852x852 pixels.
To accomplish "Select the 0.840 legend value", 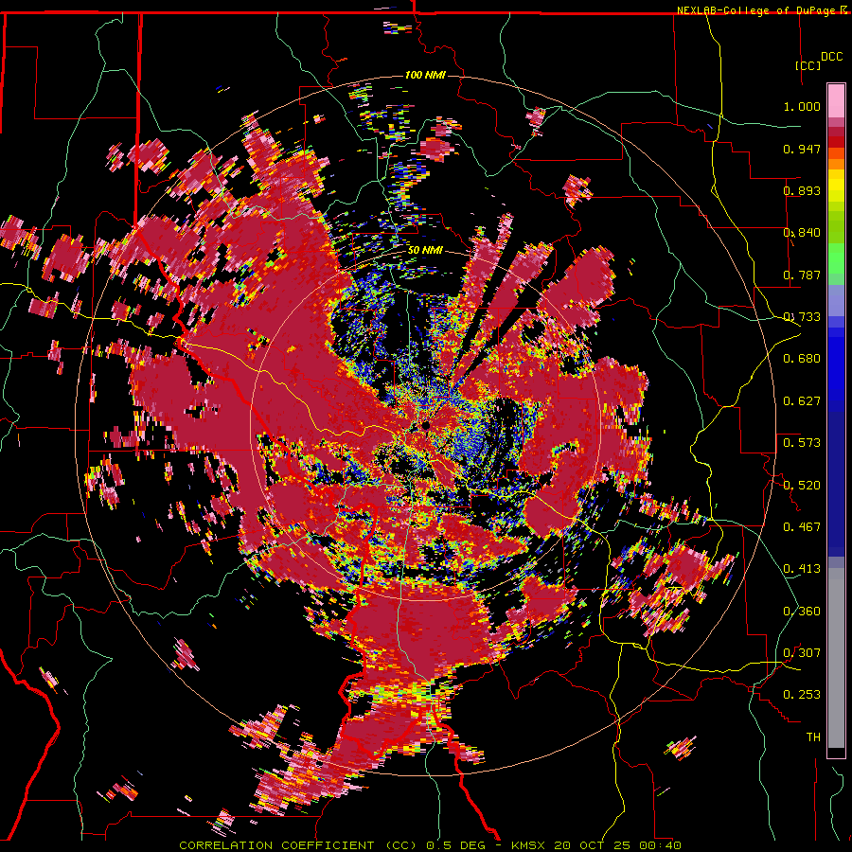I will (x=802, y=233).
